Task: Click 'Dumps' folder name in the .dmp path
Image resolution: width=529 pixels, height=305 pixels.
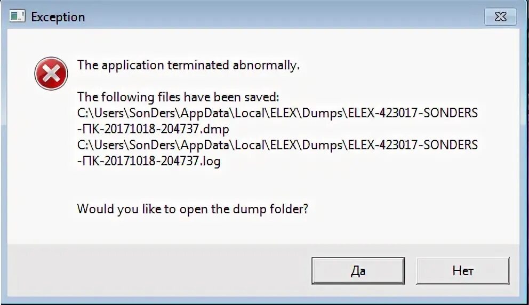Action: pyautogui.click(x=322, y=113)
